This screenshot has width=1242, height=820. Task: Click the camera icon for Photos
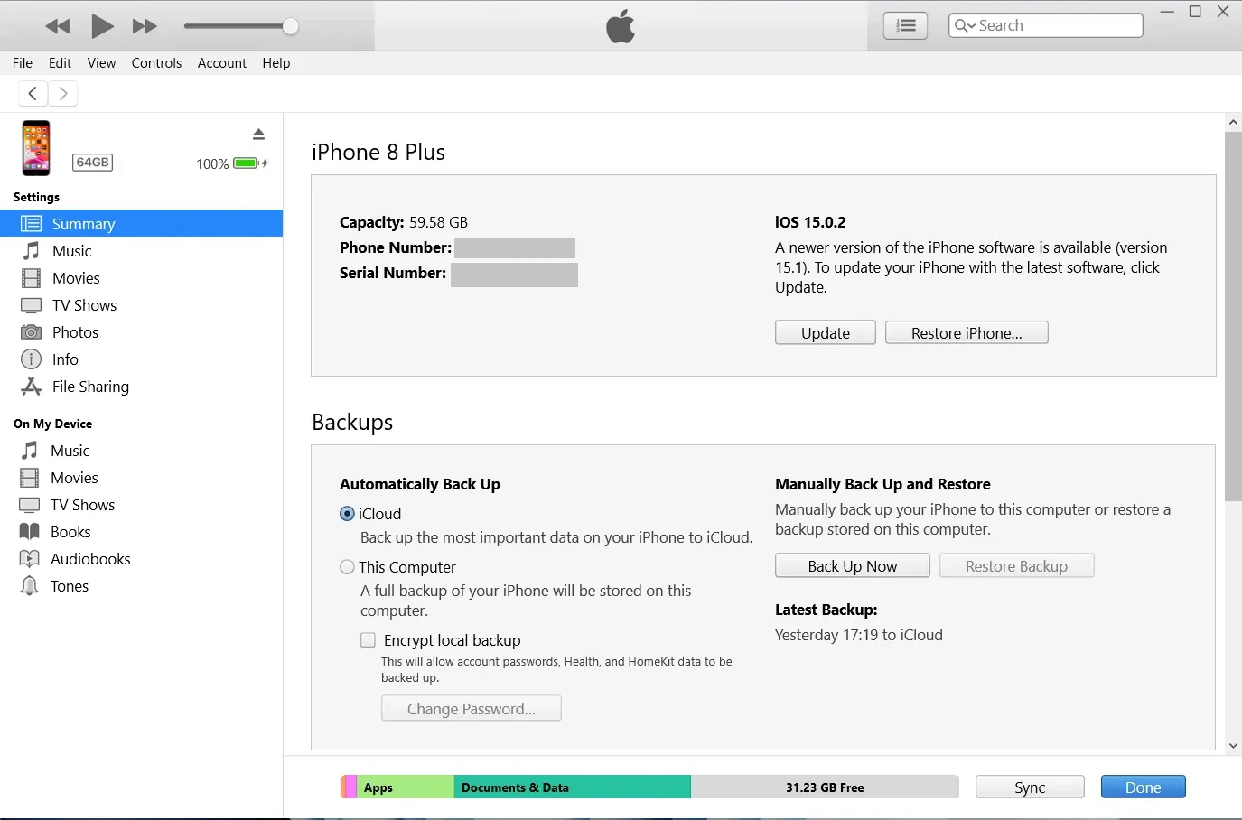[x=32, y=332]
